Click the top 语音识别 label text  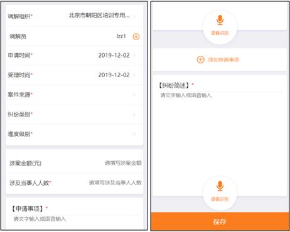coord(220,33)
